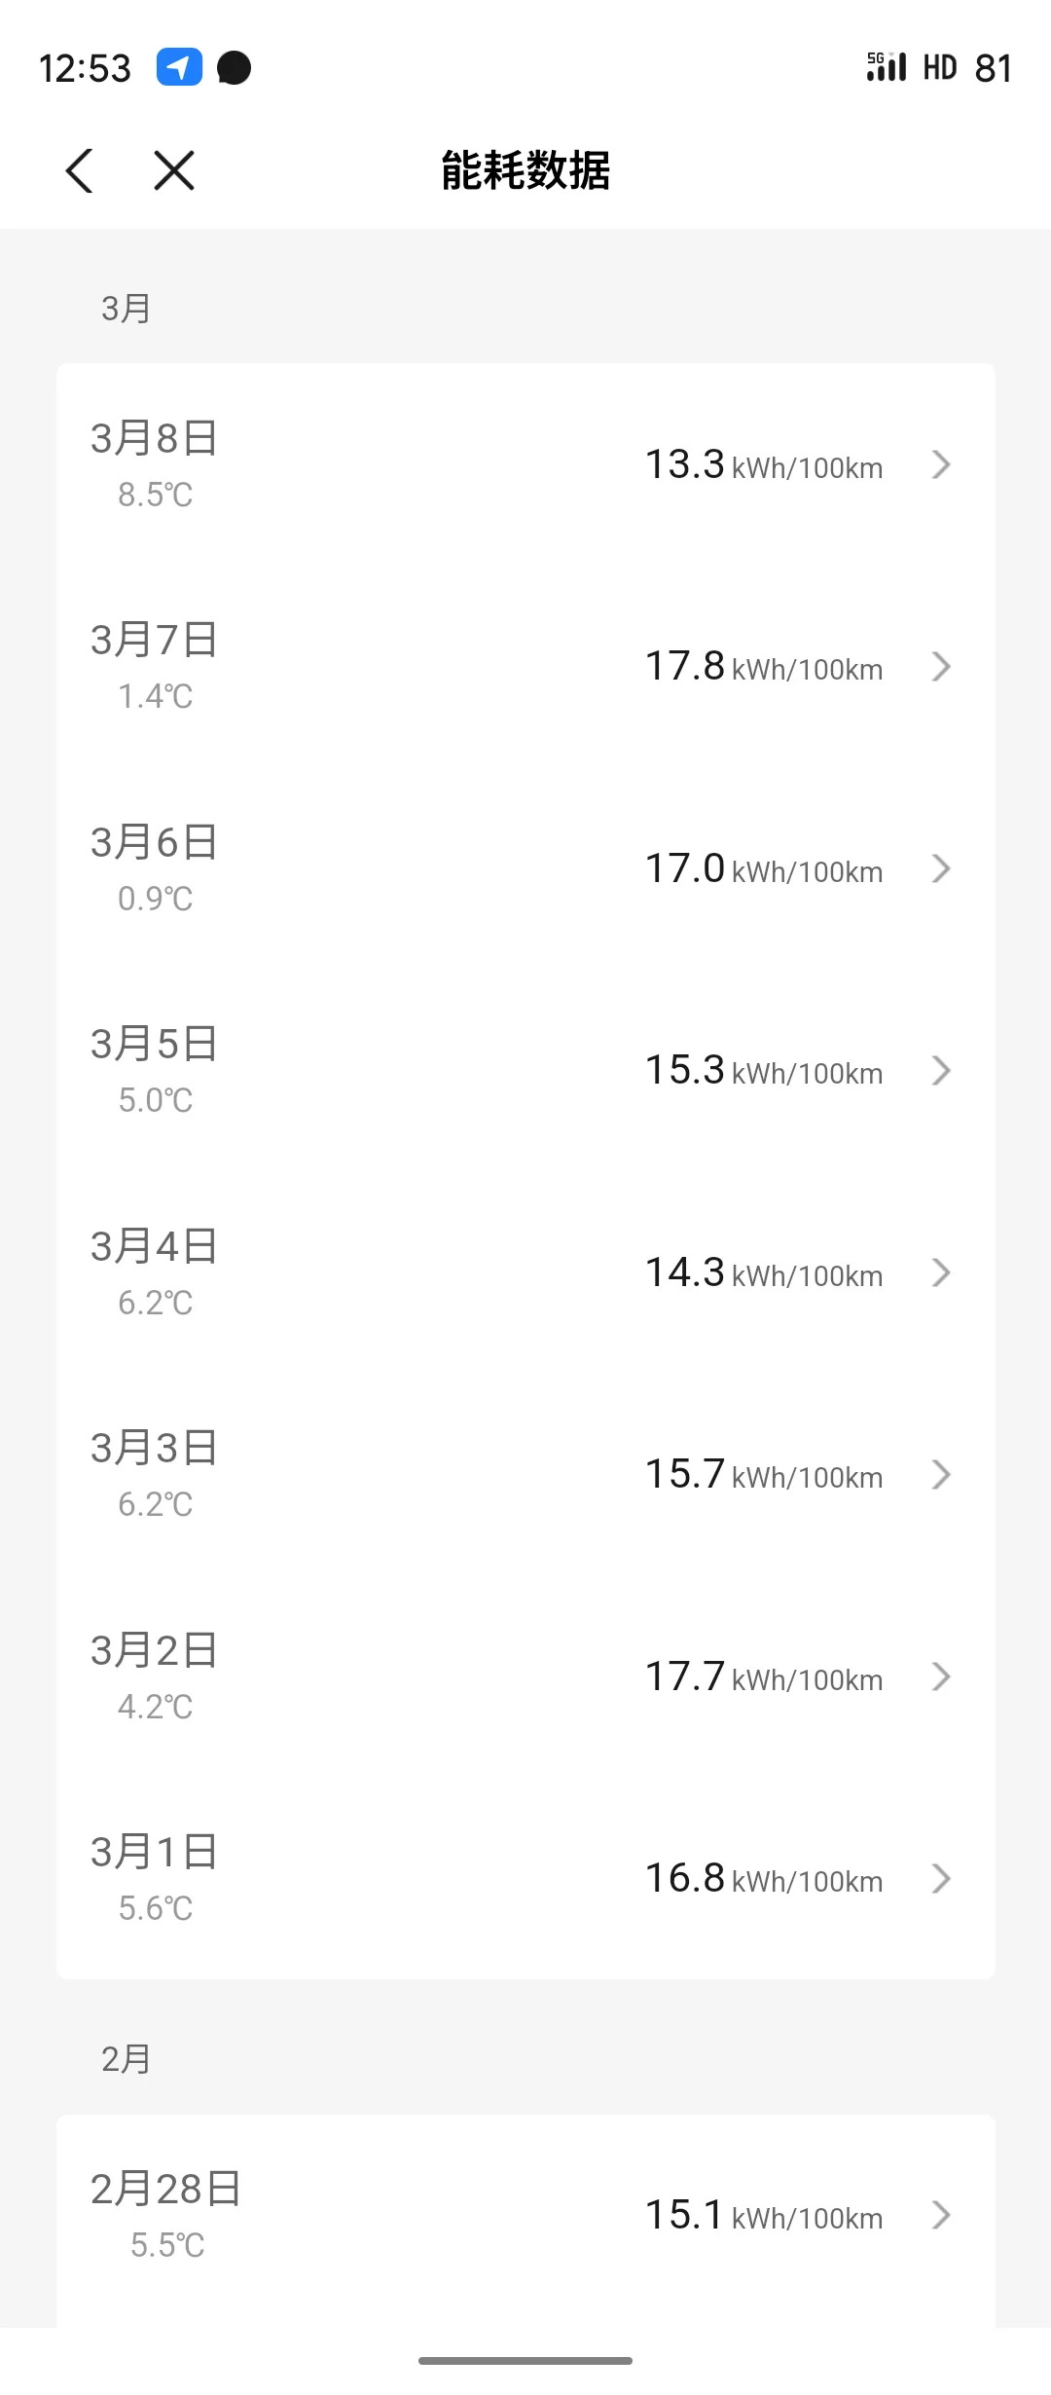1051x2395 pixels.
Task: Tap the 13.3 kWh/100km value
Action: point(764,465)
